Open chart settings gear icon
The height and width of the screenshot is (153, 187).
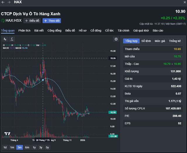coord(116,39)
